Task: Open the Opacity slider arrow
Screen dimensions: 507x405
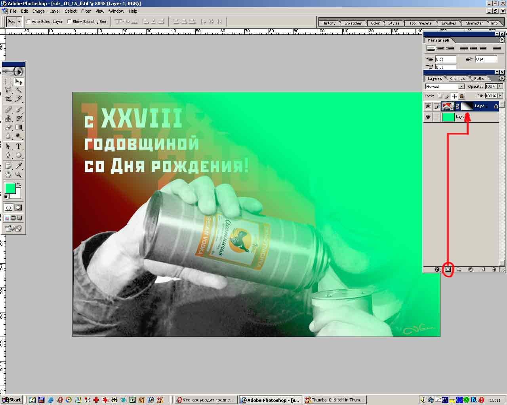Action: pyautogui.click(x=500, y=86)
